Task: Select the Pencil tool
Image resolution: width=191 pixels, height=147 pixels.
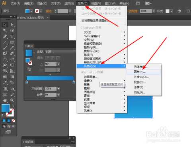Action: click(x=12, y=48)
